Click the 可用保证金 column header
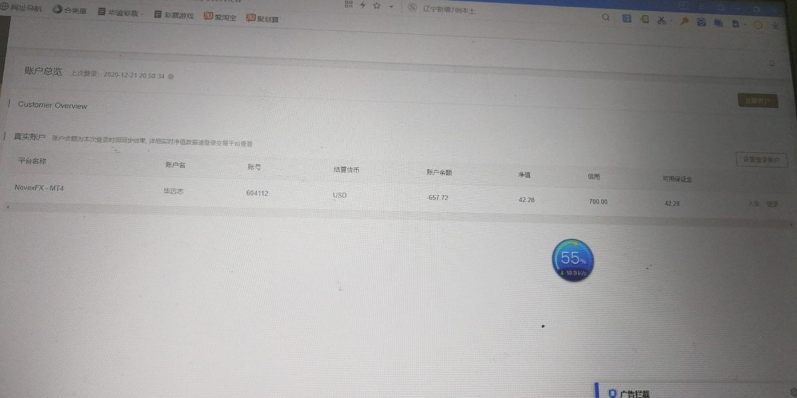 (677, 179)
